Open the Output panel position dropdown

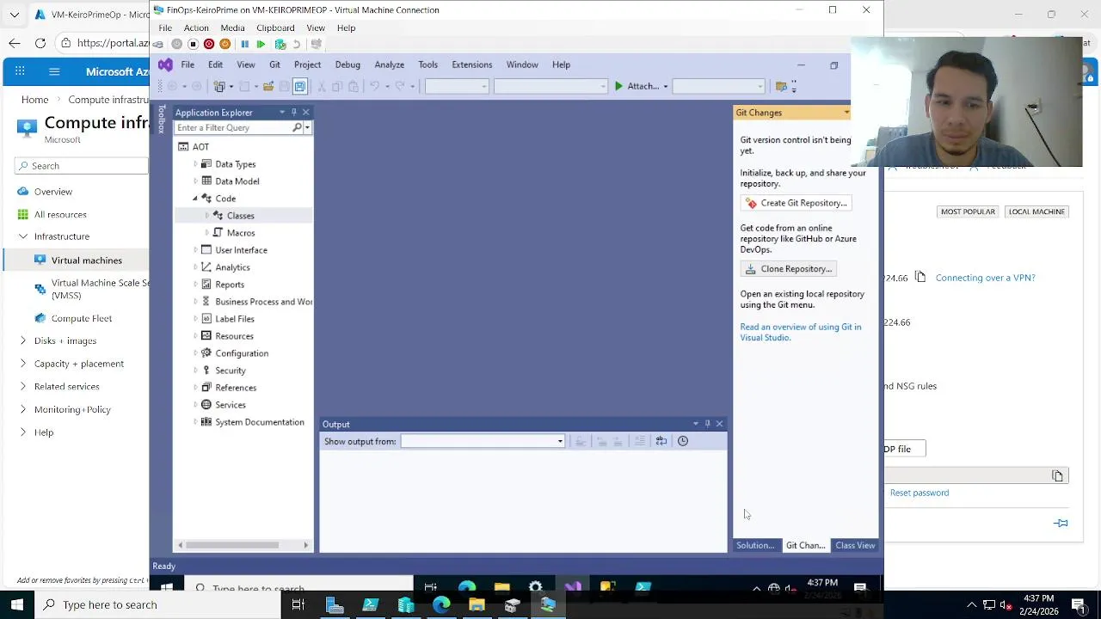[695, 424]
